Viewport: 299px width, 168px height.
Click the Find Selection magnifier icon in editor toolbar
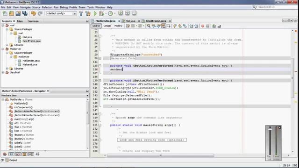tap(149, 26)
